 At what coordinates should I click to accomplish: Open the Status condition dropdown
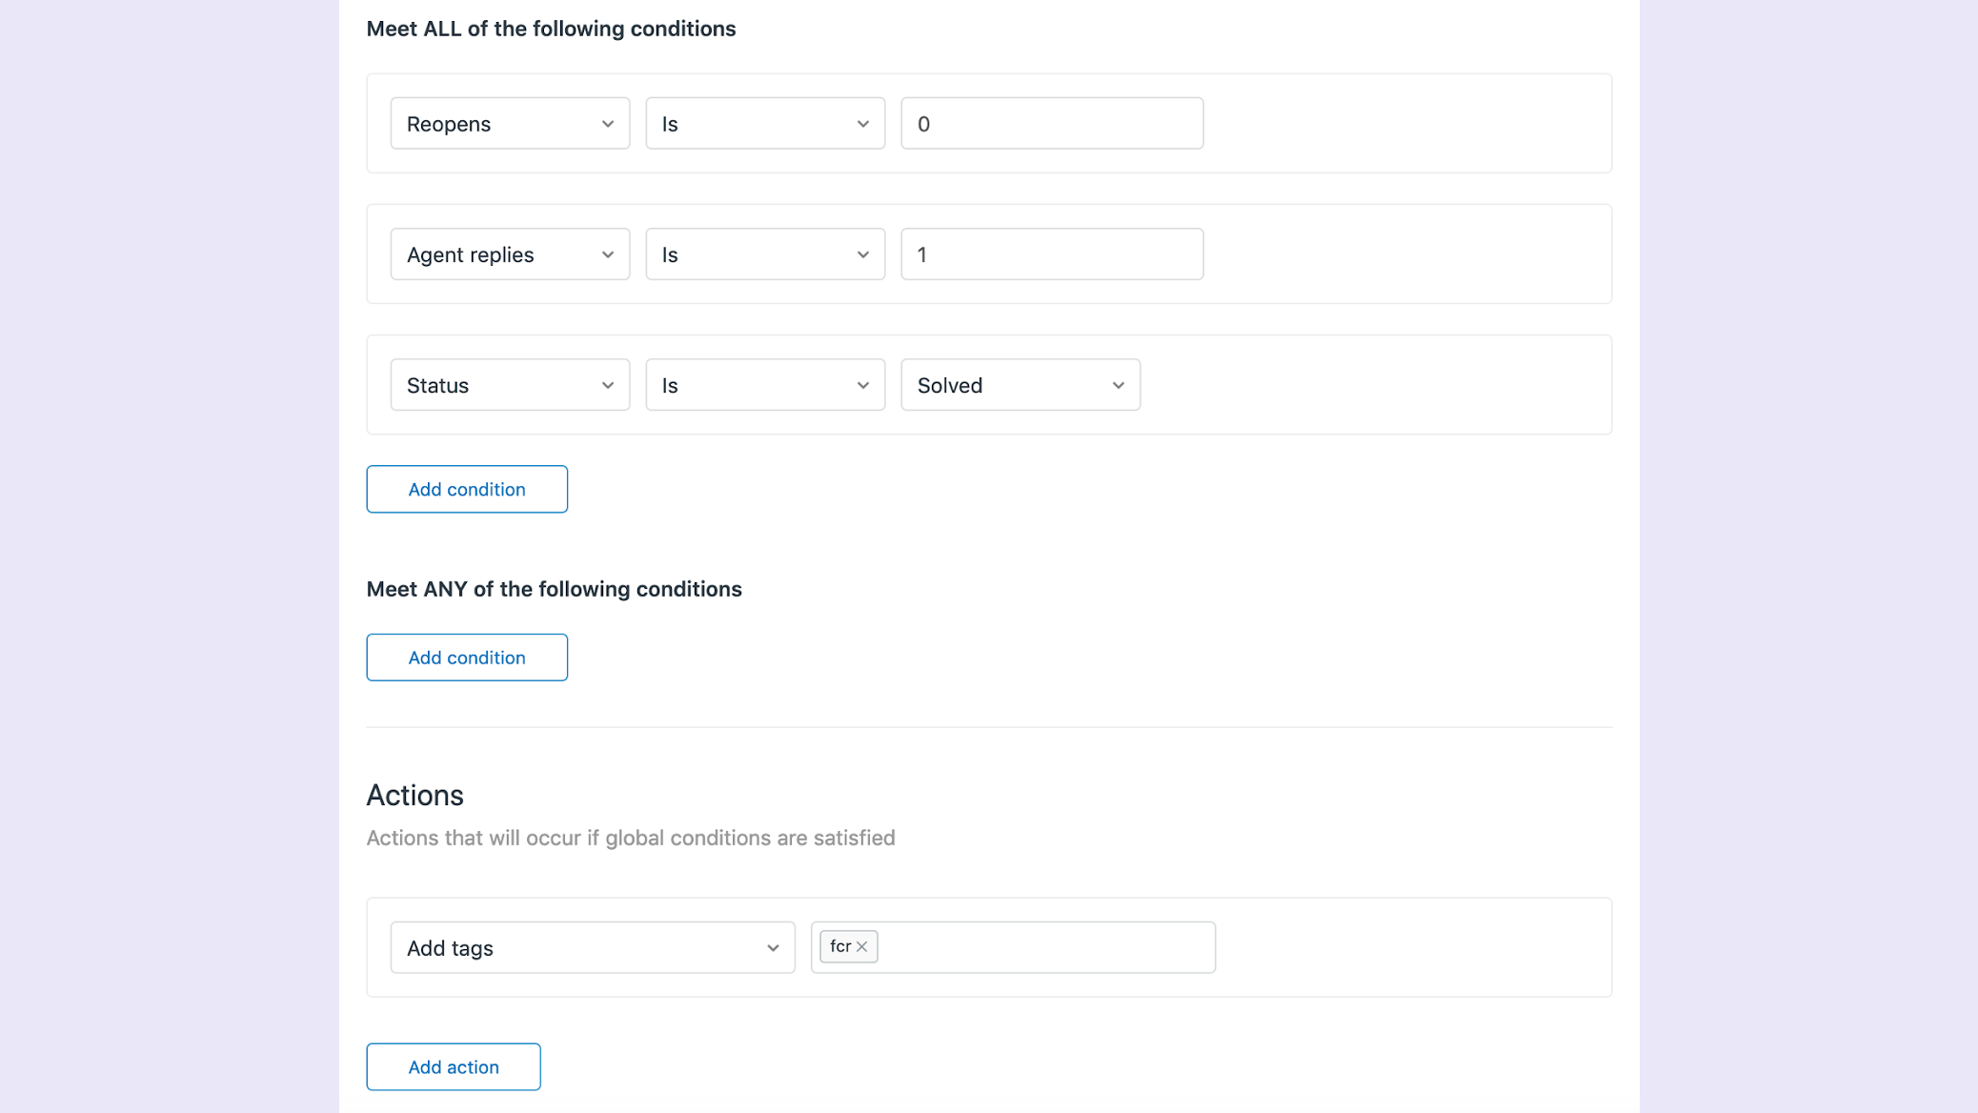point(509,384)
